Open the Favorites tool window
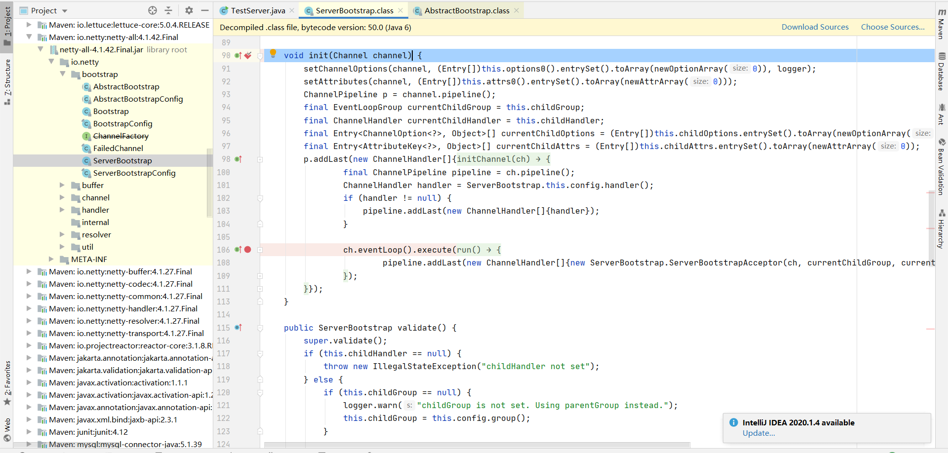 (7, 383)
